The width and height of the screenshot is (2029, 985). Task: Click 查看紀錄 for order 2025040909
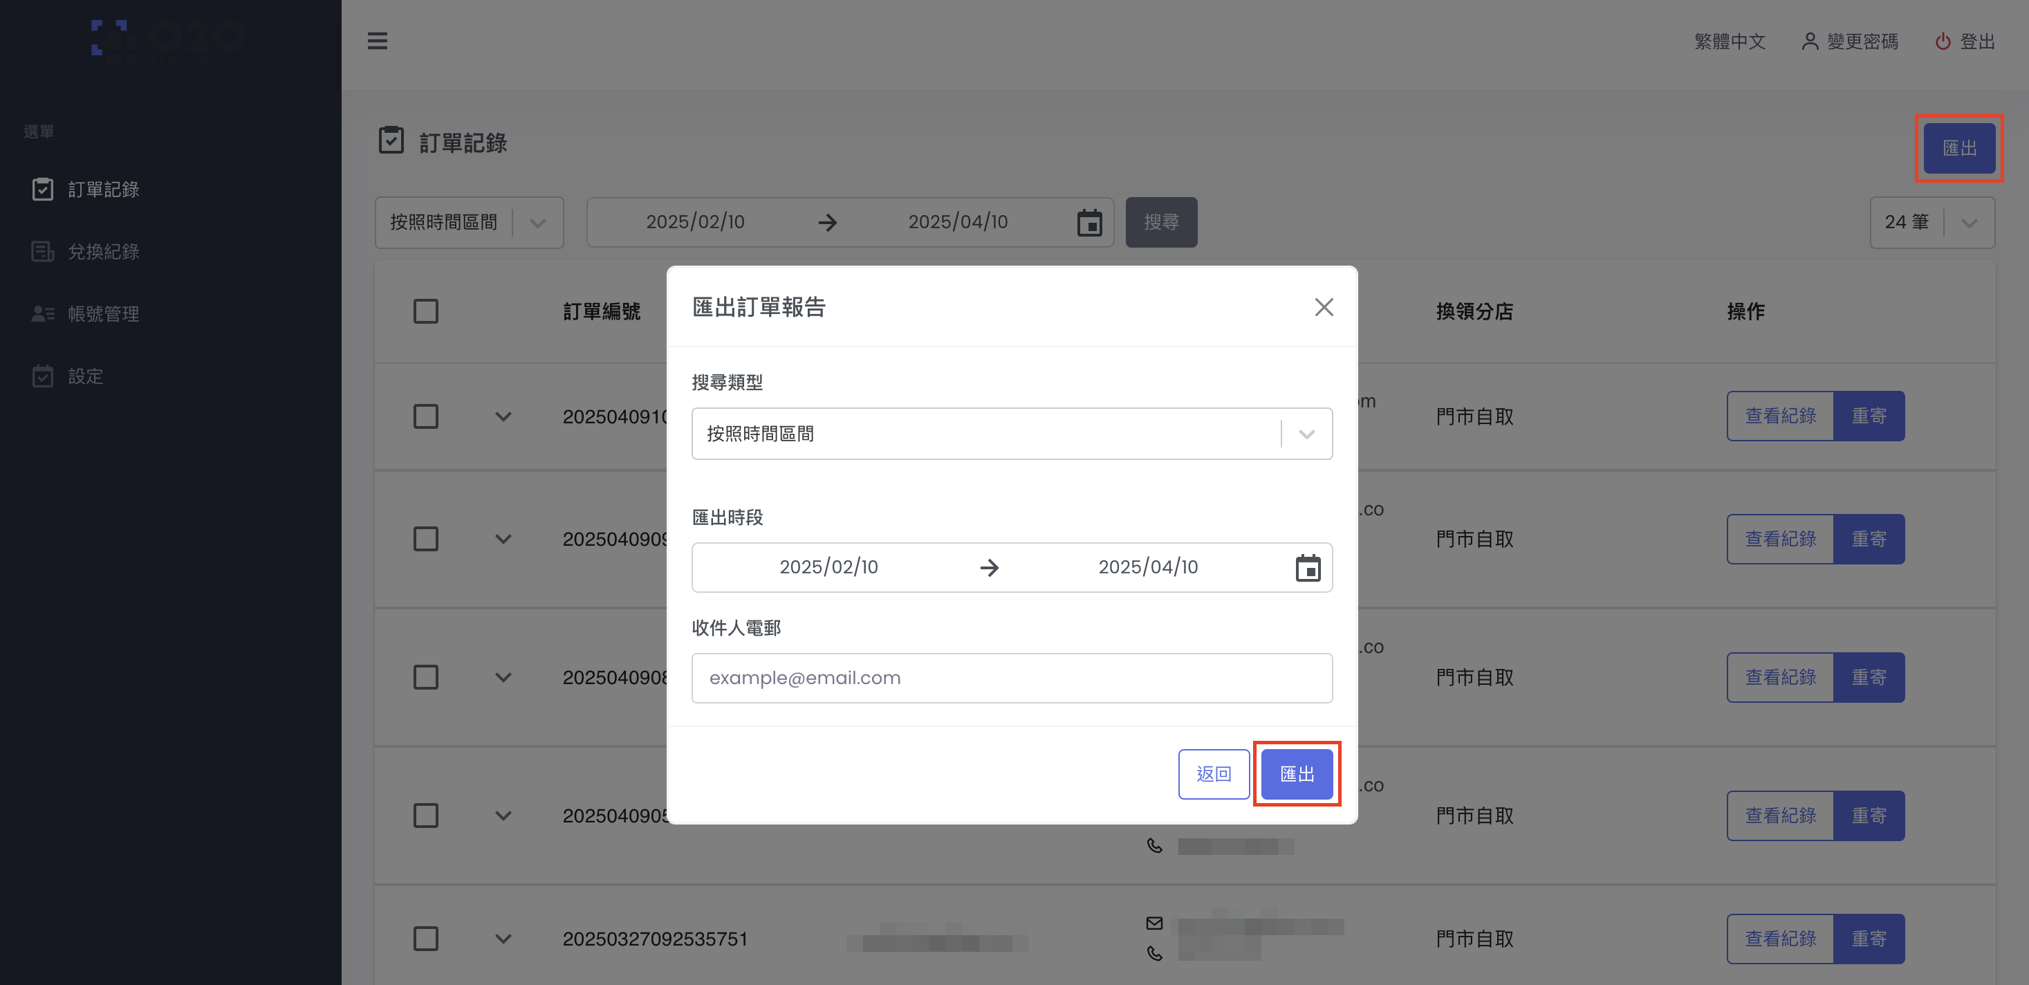[x=1780, y=539]
